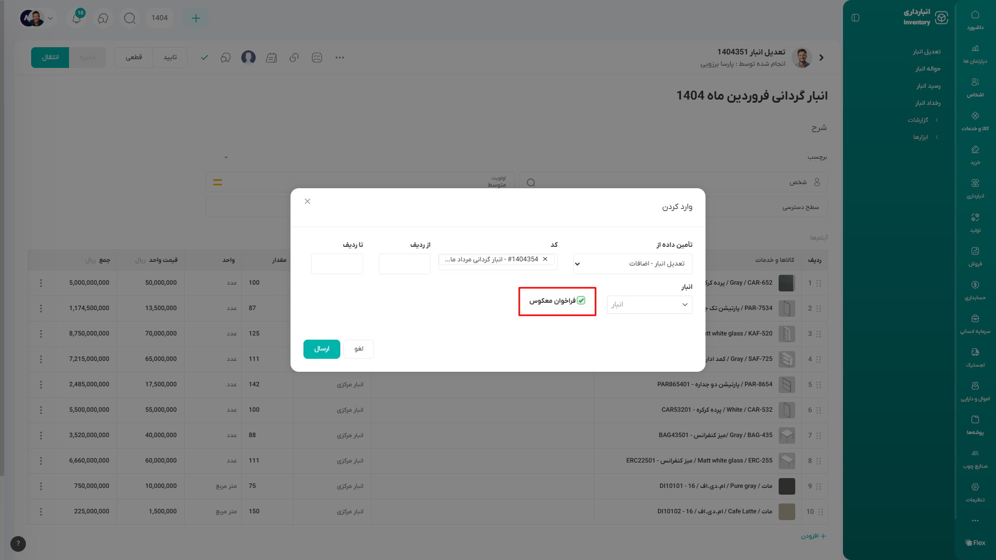Screen dimensions: 996x560
Task: Collapse the sidebar panel toggle icon
Action: 855,18
